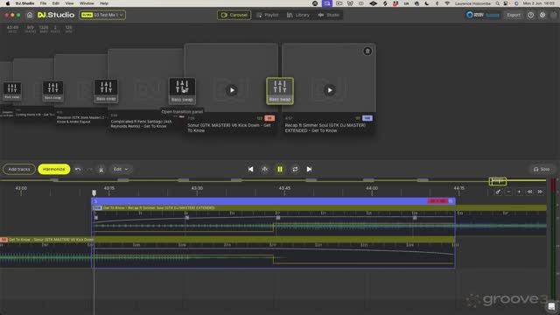Click the blue key badge on Recap card

[x=367, y=118]
